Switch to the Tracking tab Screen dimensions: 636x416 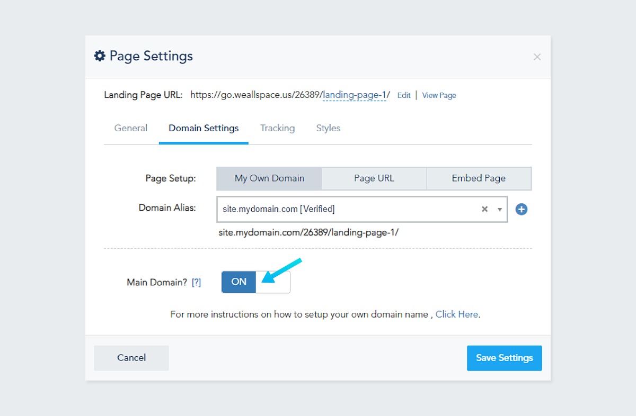(x=277, y=128)
